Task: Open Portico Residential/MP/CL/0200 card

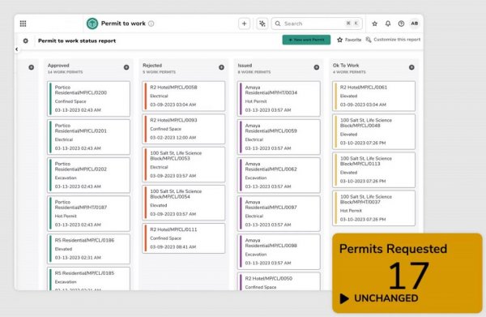Action: click(x=88, y=99)
